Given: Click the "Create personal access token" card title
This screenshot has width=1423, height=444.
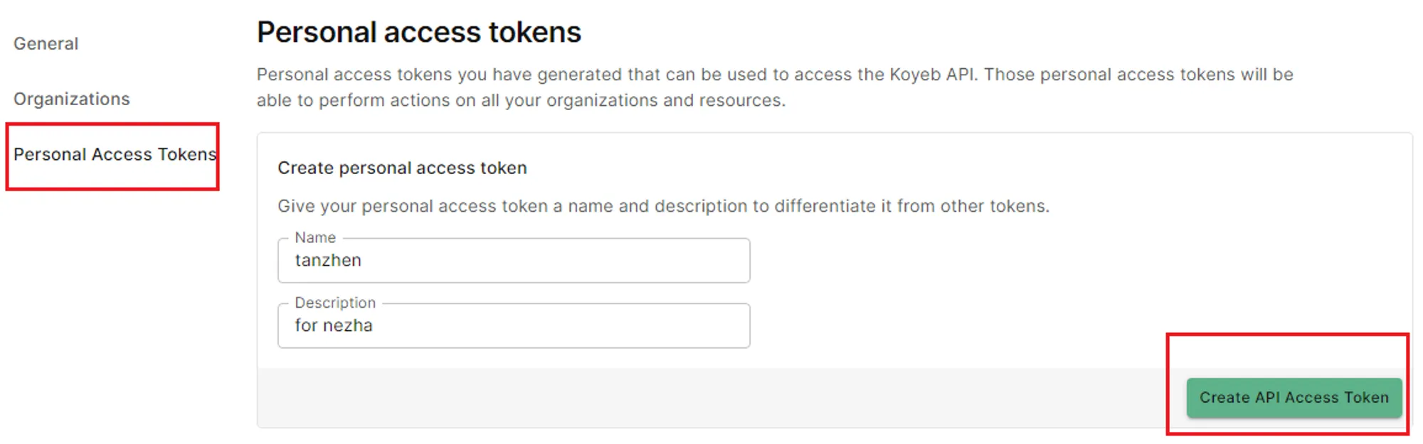Looking at the screenshot, I should click(x=402, y=168).
